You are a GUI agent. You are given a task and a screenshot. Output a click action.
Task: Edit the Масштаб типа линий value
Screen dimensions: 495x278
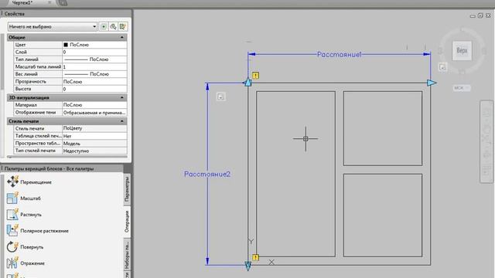[x=94, y=67]
